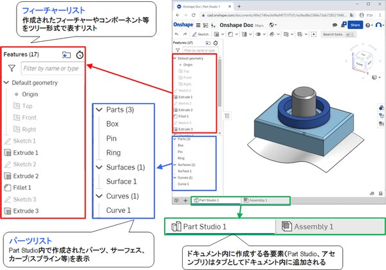Click the Main branch label
Viewport: 386px width, 270px height.
(x=259, y=25)
